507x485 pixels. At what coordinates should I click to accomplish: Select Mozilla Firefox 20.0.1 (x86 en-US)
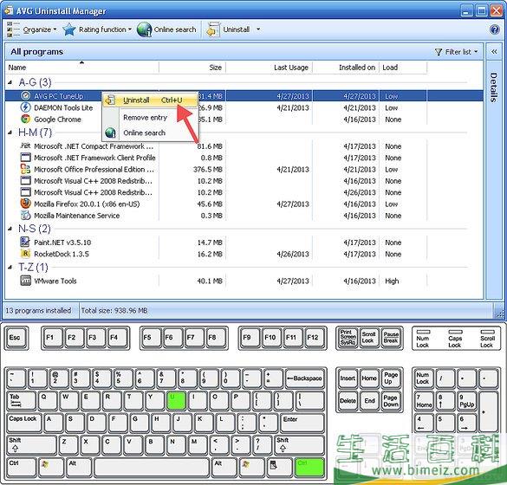coord(87,204)
